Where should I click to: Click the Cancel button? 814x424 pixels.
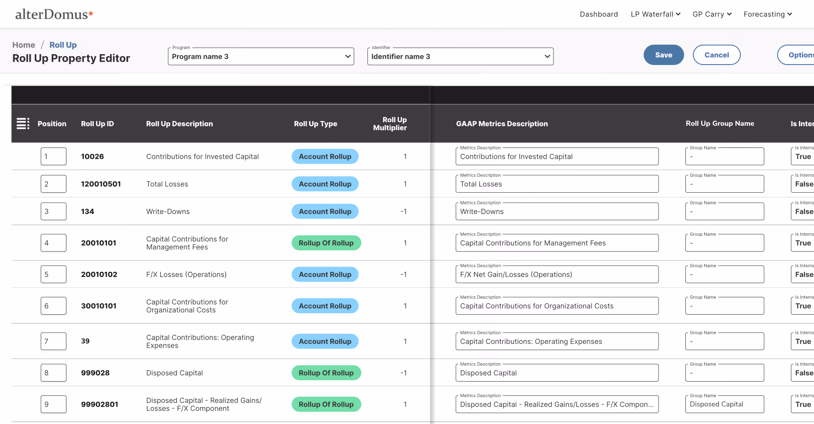click(716, 55)
